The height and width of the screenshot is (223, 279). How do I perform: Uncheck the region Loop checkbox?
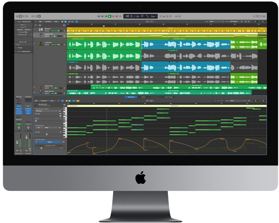click(x=25, y=27)
